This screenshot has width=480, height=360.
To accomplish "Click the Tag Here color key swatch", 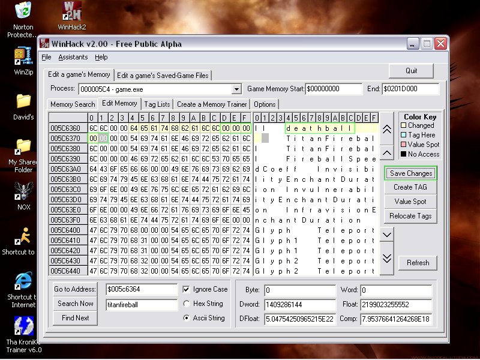I will (403, 134).
